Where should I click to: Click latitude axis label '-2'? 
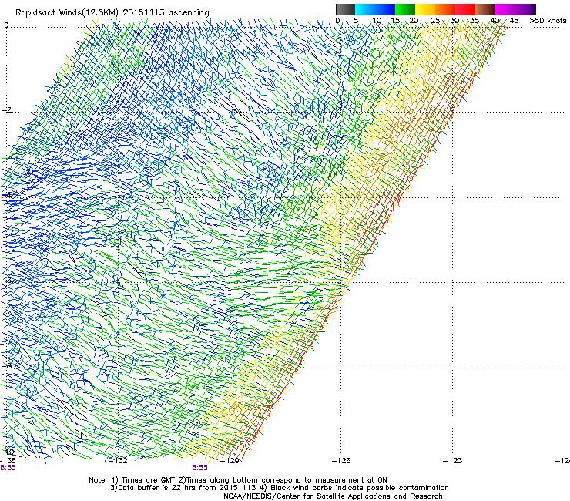6,110
